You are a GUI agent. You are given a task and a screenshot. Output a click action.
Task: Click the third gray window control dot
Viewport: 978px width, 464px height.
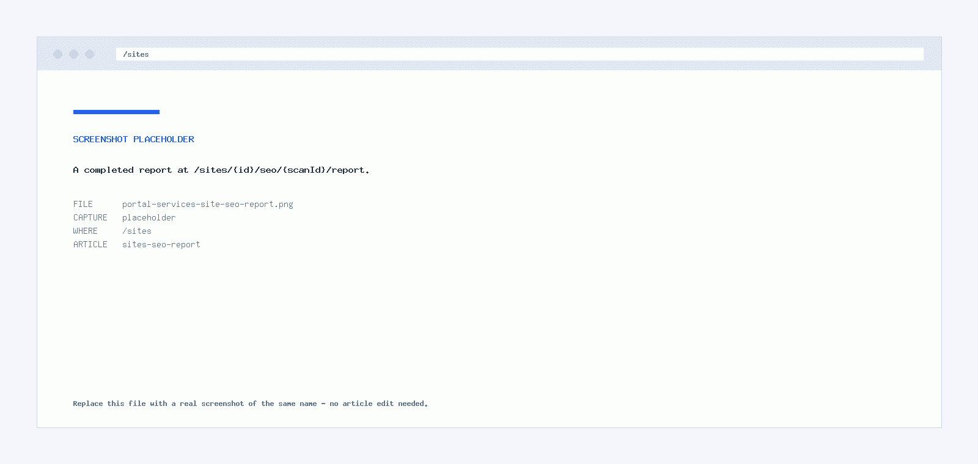(90, 54)
